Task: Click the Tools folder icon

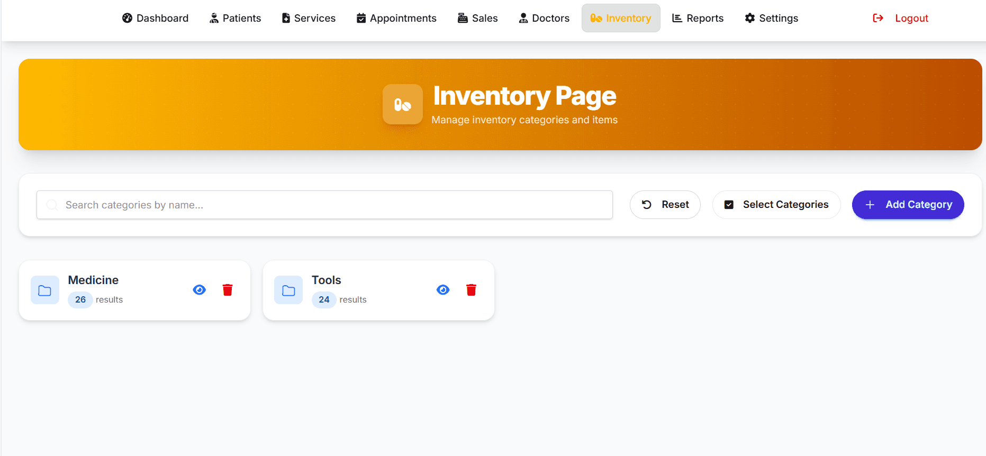Action: (288, 290)
